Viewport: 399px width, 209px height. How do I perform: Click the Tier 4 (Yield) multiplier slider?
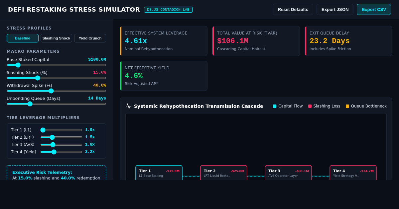[x=61, y=152]
